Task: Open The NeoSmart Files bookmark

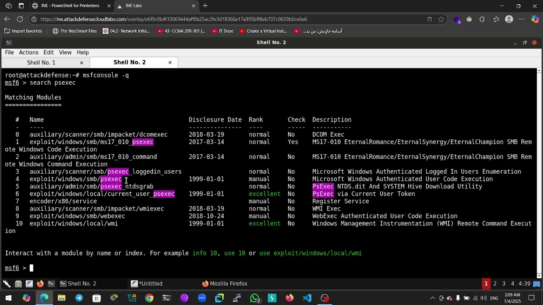Action: point(75,31)
